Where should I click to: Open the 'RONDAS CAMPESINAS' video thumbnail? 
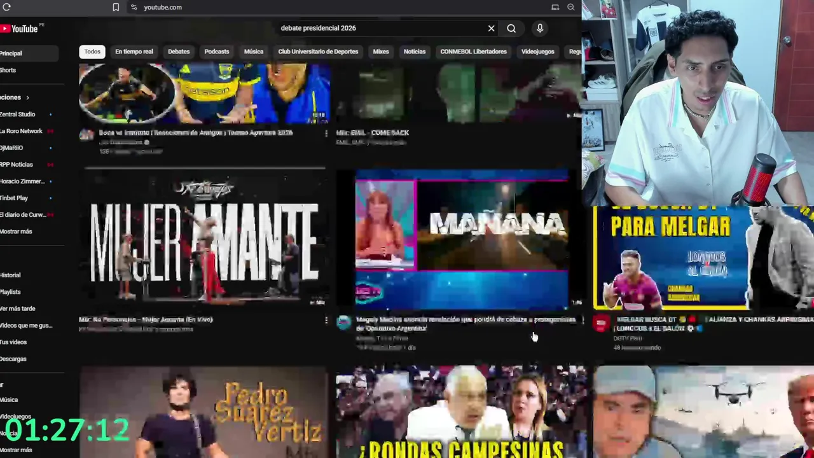[x=461, y=412]
